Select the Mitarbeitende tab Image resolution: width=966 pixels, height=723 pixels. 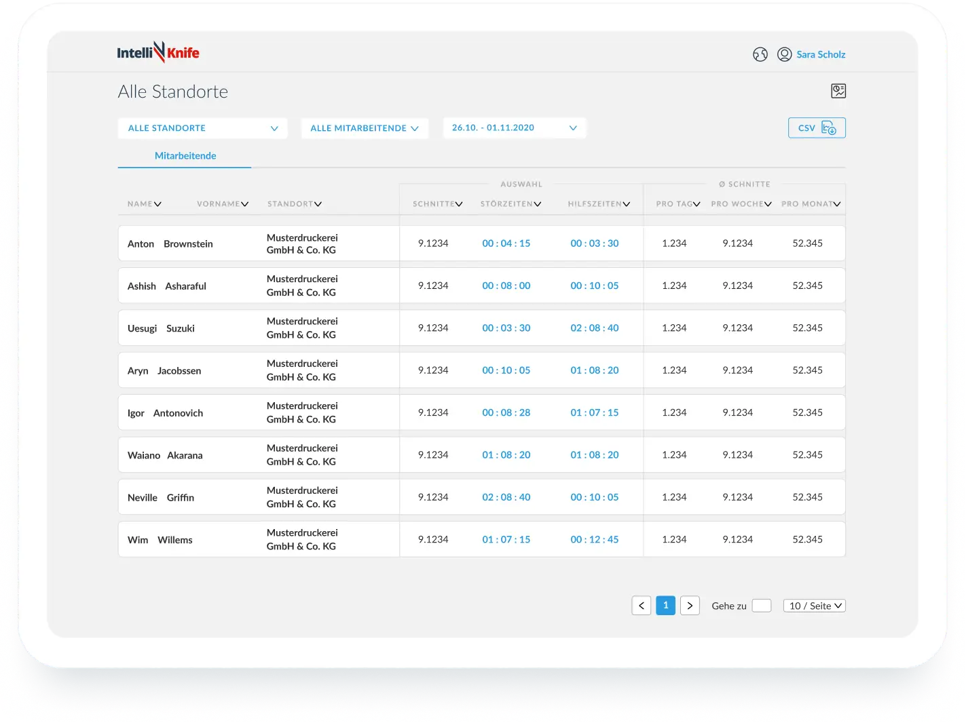coord(185,156)
